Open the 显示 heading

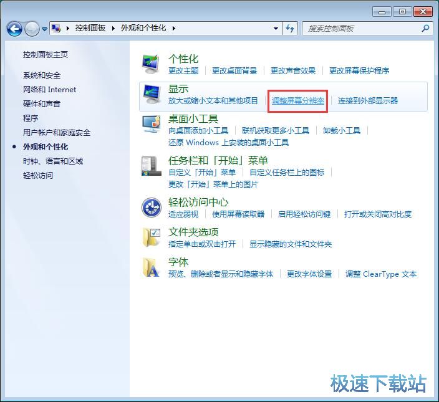tap(178, 89)
